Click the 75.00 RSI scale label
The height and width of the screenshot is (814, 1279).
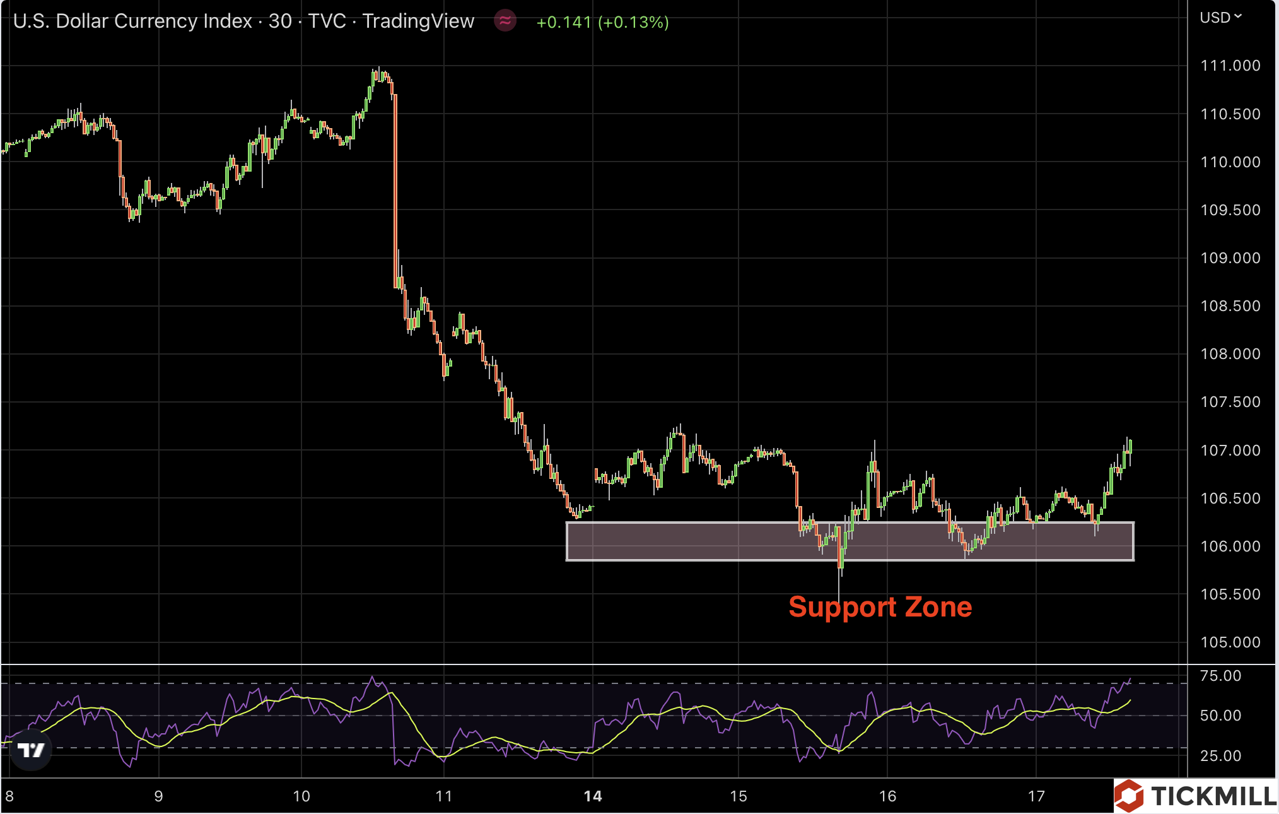(1220, 676)
